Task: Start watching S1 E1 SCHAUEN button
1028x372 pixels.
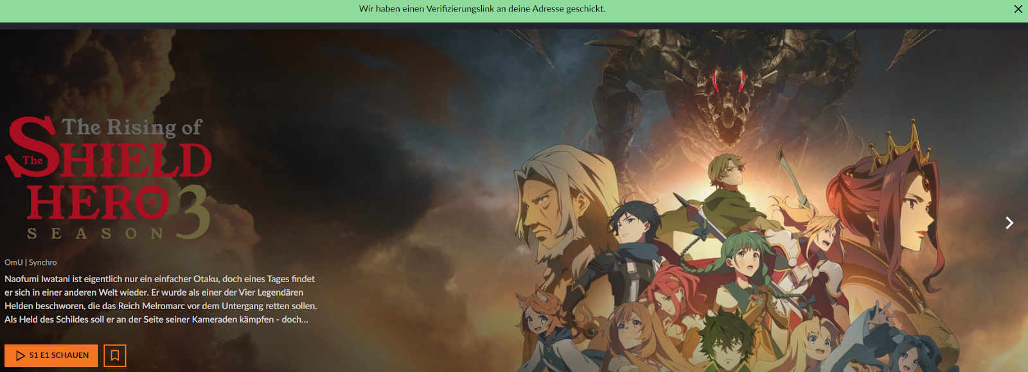Action: tap(51, 355)
